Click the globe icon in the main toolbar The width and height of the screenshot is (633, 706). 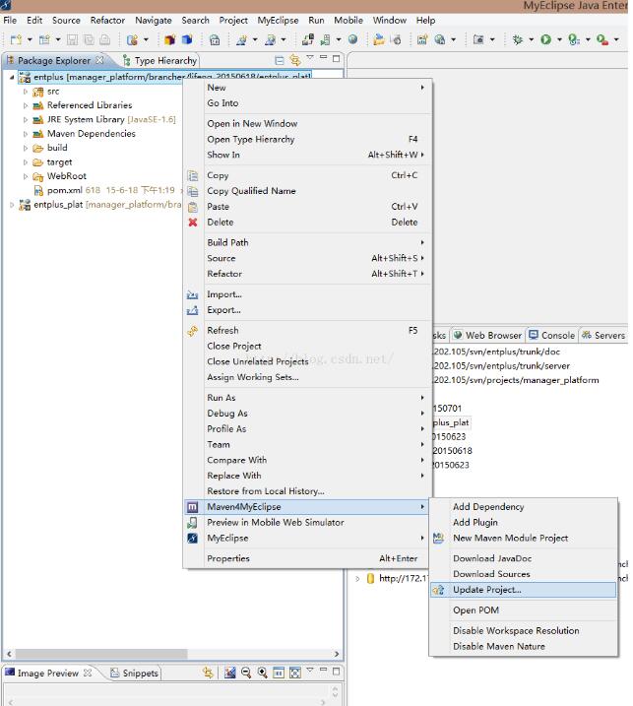pos(353,39)
